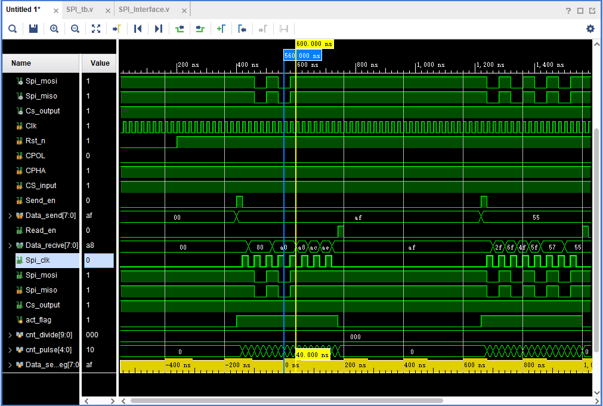Screen dimensions: 603x406
Task: Click cnt_divide value '000'
Action: pyautogui.click(x=92, y=335)
